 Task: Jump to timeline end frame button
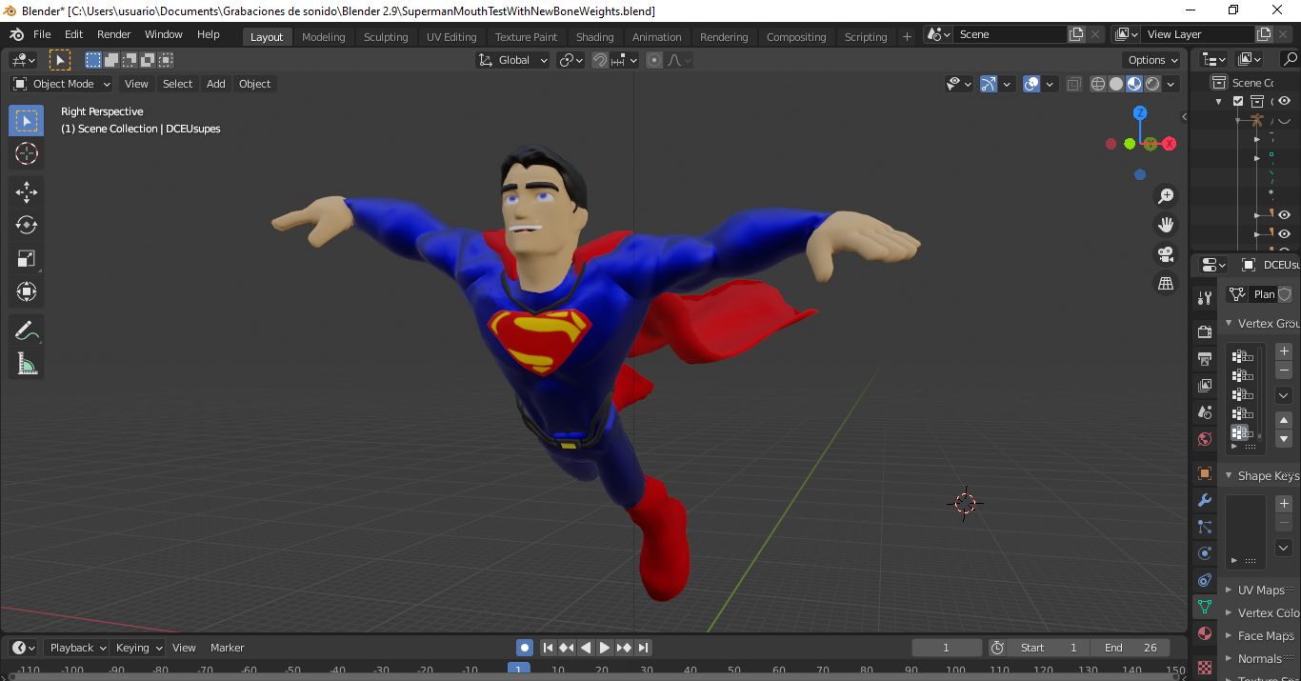pos(643,648)
